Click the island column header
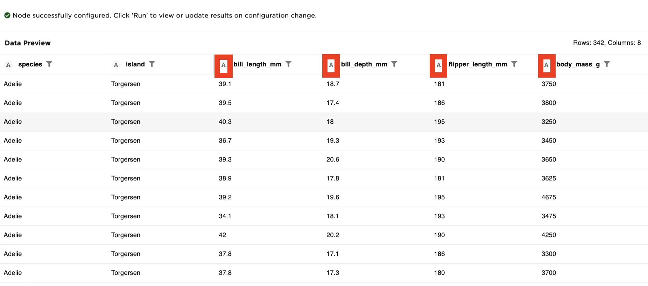Image resolution: width=648 pixels, height=286 pixels. pos(135,64)
